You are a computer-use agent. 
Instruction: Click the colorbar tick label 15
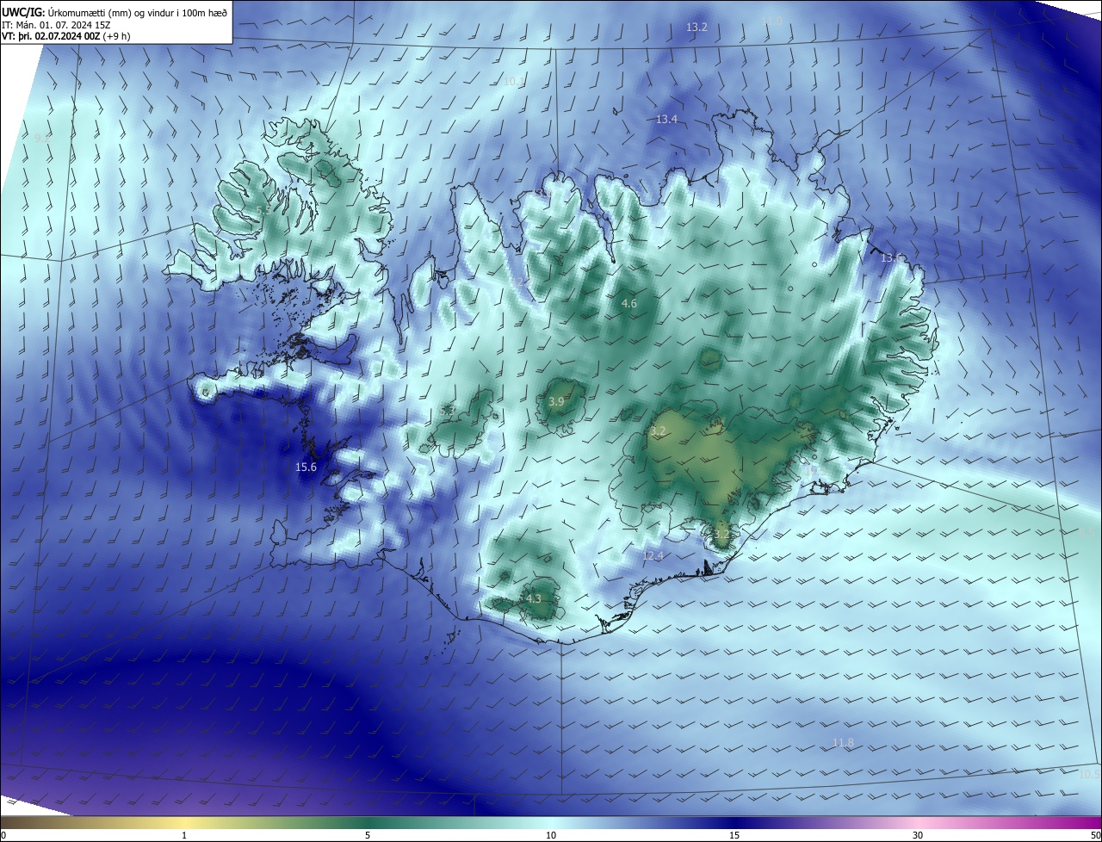click(734, 835)
